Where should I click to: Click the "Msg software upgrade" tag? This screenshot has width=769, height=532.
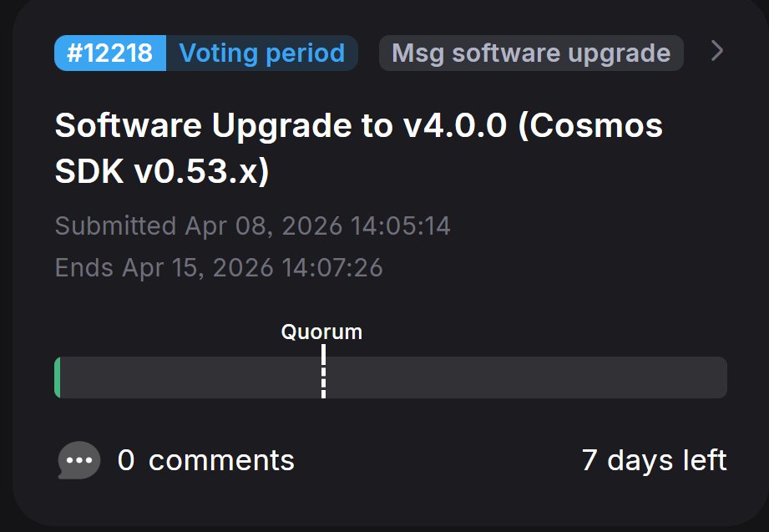pyautogui.click(x=531, y=53)
